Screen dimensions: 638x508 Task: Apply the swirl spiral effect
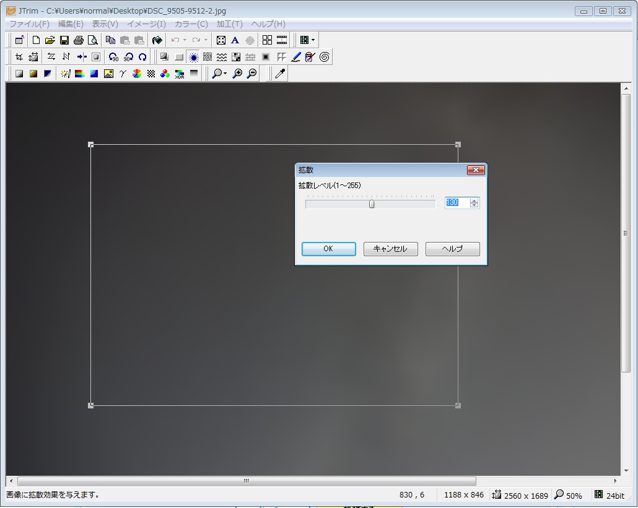(x=325, y=57)
